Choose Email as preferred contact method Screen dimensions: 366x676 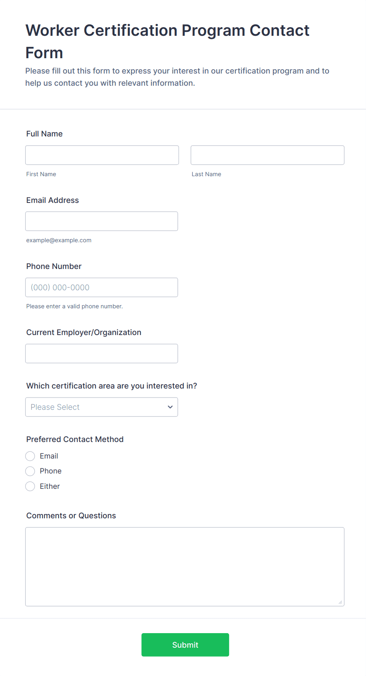pyautogui.click(x=30, y=456)
